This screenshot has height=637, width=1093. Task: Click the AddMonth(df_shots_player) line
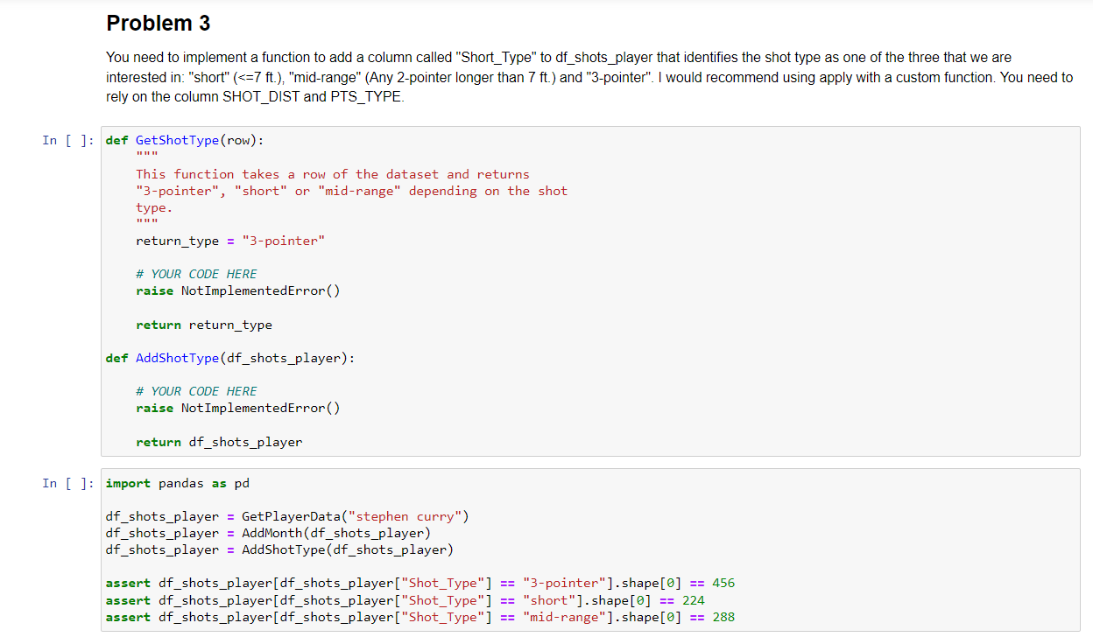point(268,533)
